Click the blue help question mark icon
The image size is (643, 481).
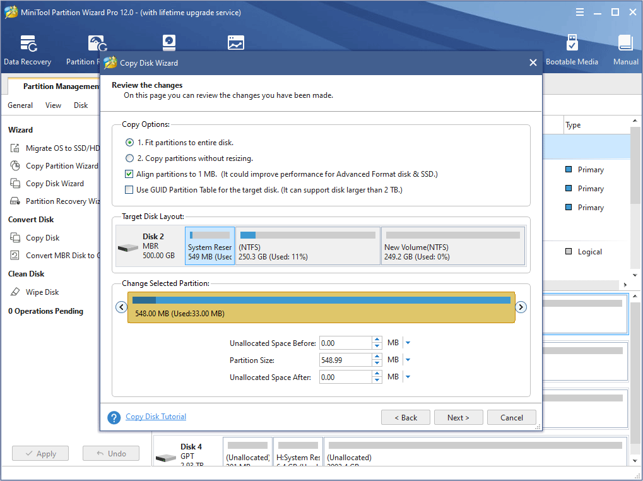pyautogui.click(x=114, y=417)
